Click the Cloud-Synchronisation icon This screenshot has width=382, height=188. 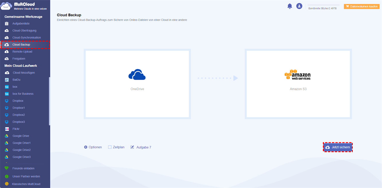(x=7, y=38)
